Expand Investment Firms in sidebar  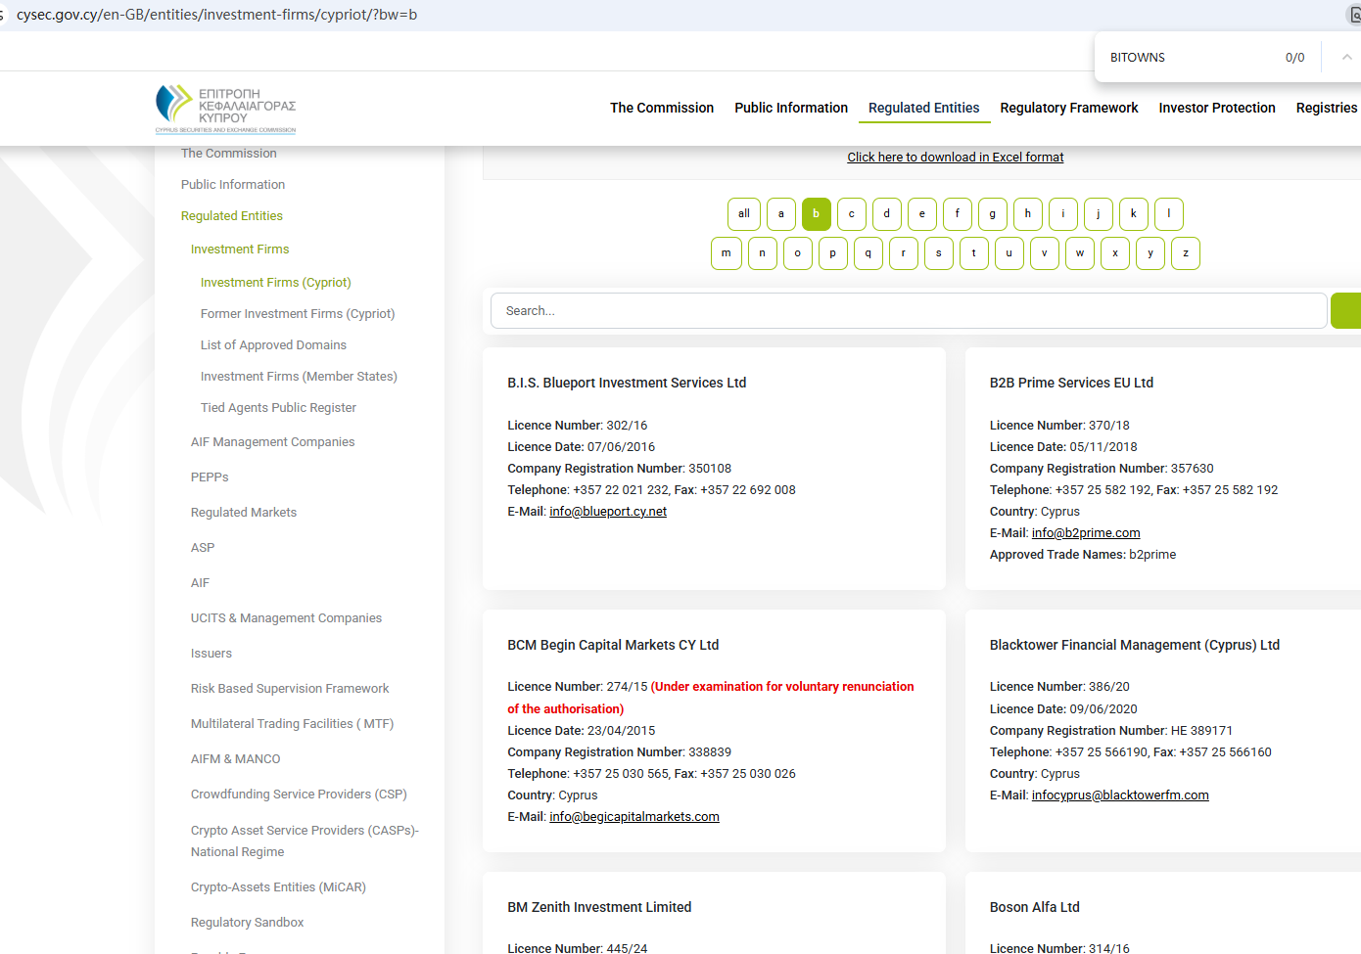[x=240, y=250]
